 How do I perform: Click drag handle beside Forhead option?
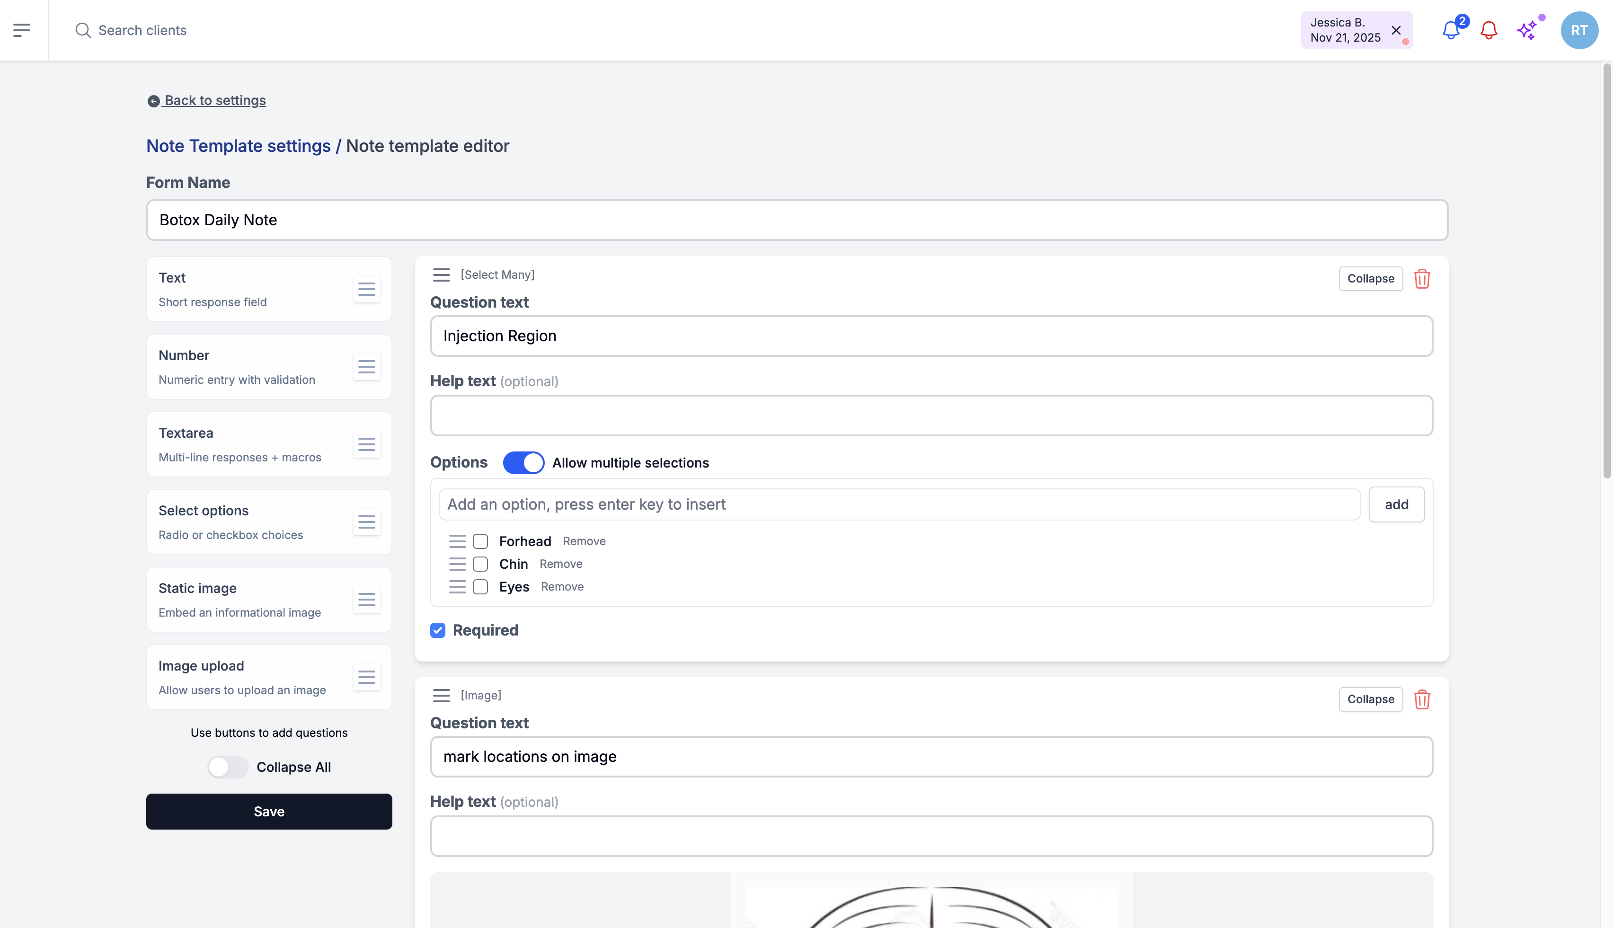(x=457, y=541)
